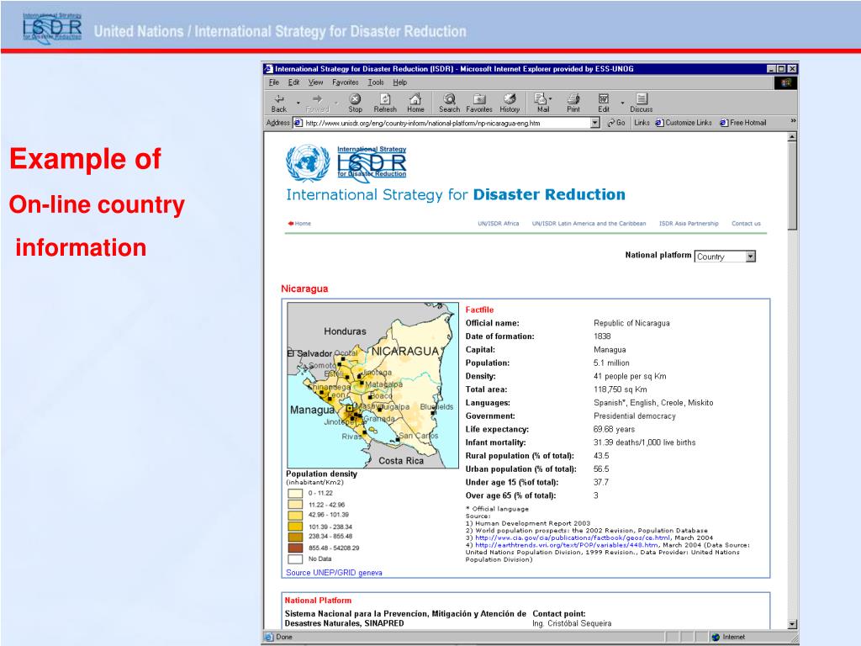Click the 'Presidential democracy' government value
This screenshot has height=646, width=861.
[634, 416]
